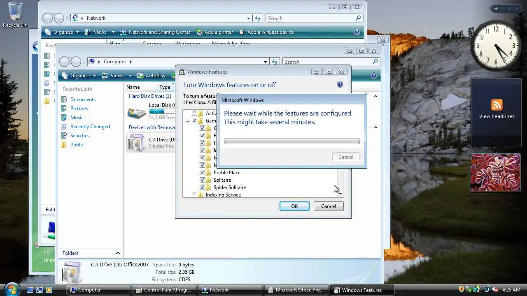Image resolution: width=527 pixels, height=296 pixels.
Task: Sort by the Name column in the Computer window
Action: (140, 87)
